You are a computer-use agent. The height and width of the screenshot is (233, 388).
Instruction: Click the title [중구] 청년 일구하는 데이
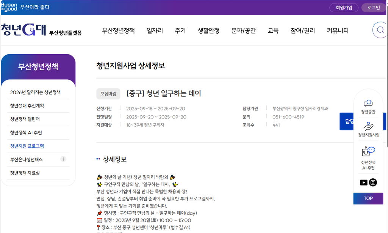(x=164, y=93)
